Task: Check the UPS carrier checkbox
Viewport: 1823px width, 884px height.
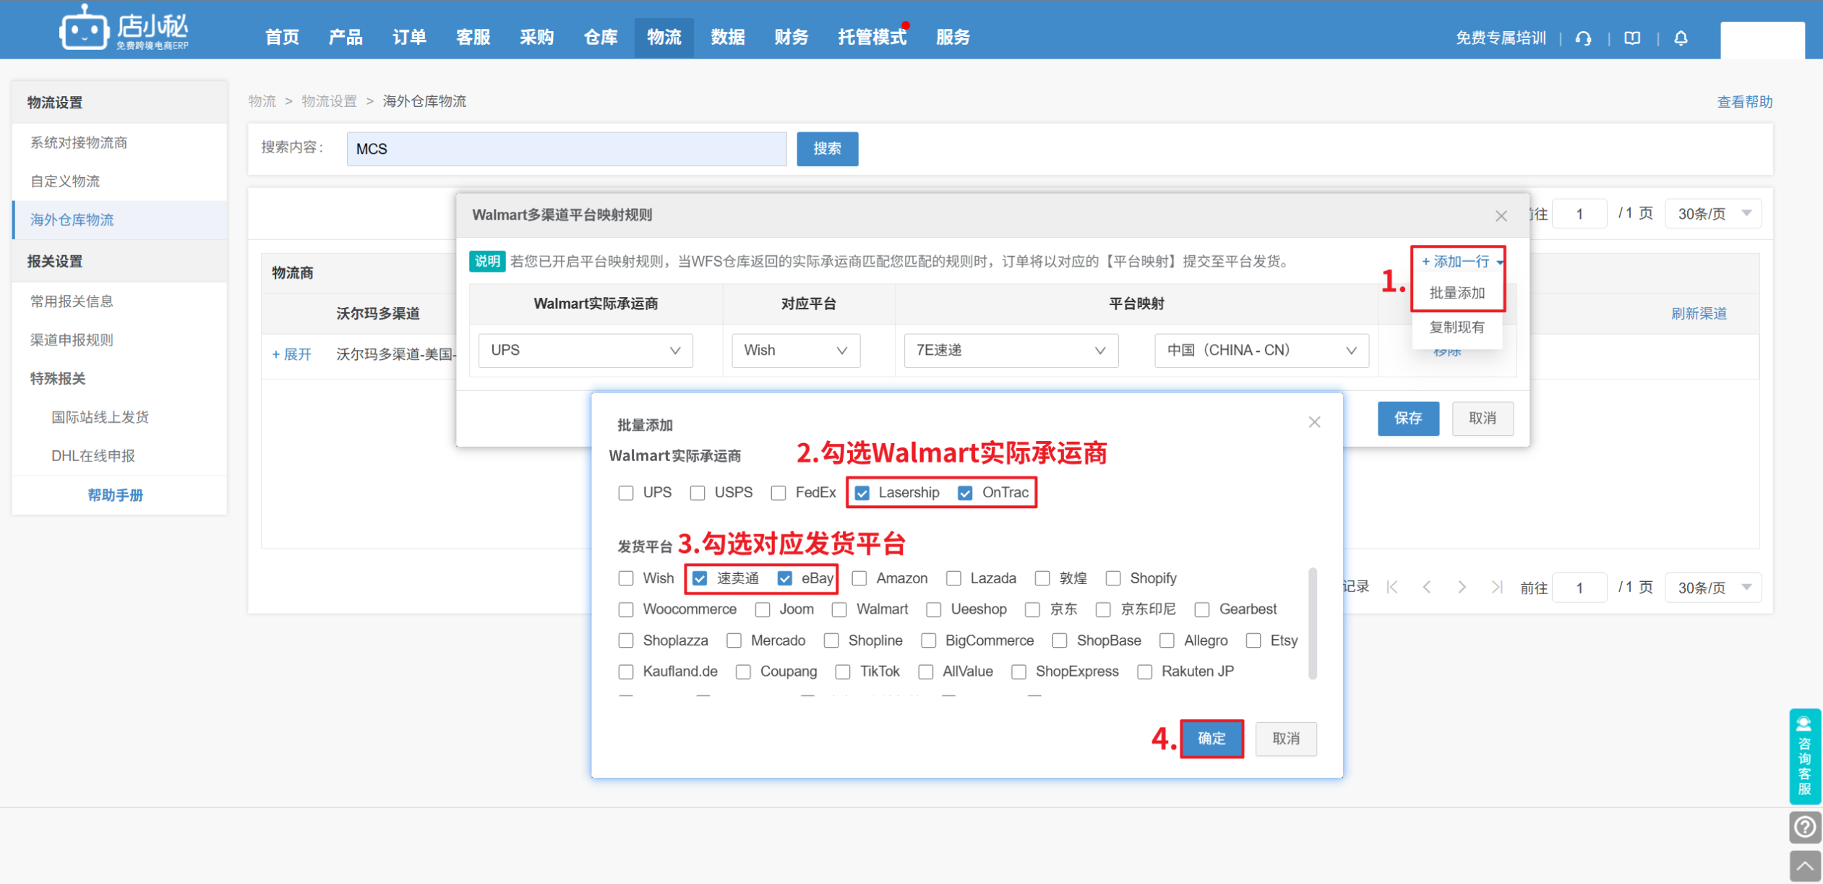Action: tap(626, 493)
